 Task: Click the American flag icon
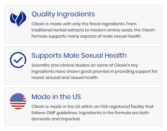click(x=18, y=101)
